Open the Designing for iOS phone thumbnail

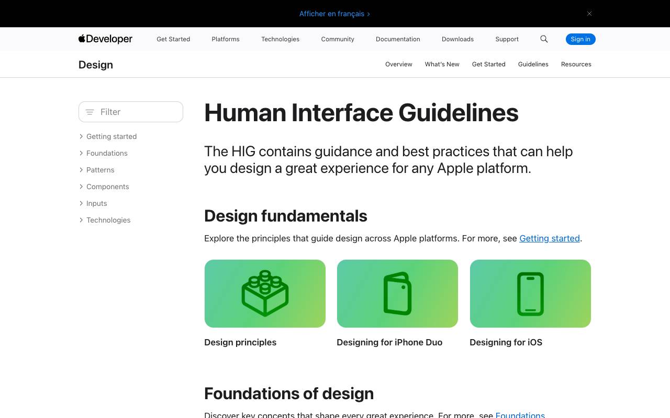point(530,294)
